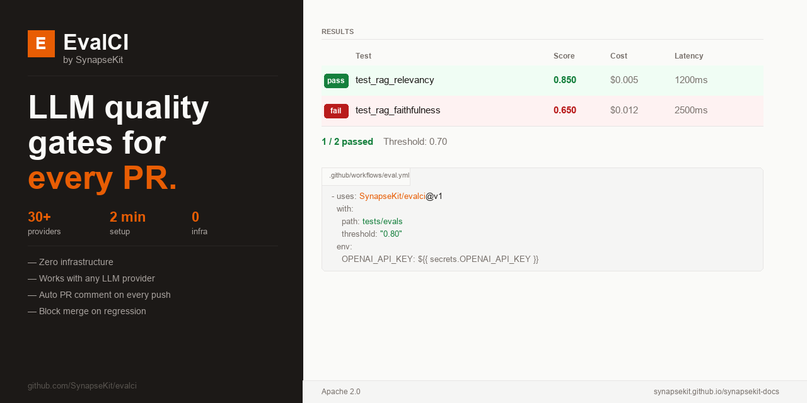807x403 pixels.
Task: Click 'Works with any LLM provider' bullet
Action: (x=91, y=279)
